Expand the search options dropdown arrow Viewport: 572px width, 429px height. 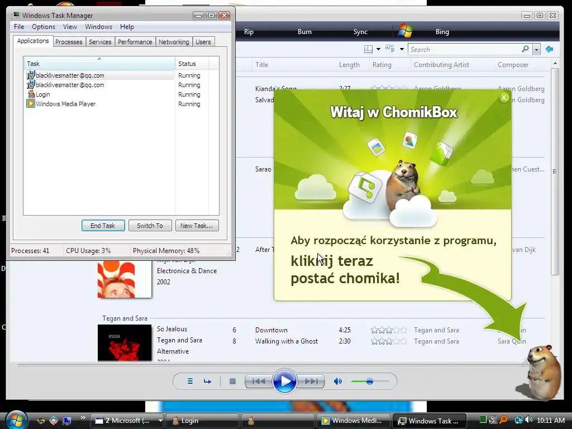(x=536, y=49)
